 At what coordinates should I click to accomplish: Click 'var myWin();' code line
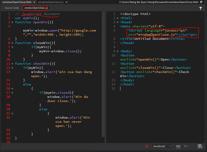click(27, 18)
